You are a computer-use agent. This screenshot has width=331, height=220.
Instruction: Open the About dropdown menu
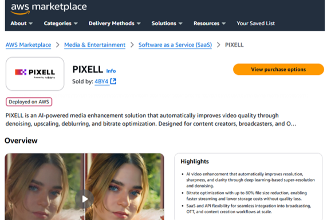(x=21, y=23)
